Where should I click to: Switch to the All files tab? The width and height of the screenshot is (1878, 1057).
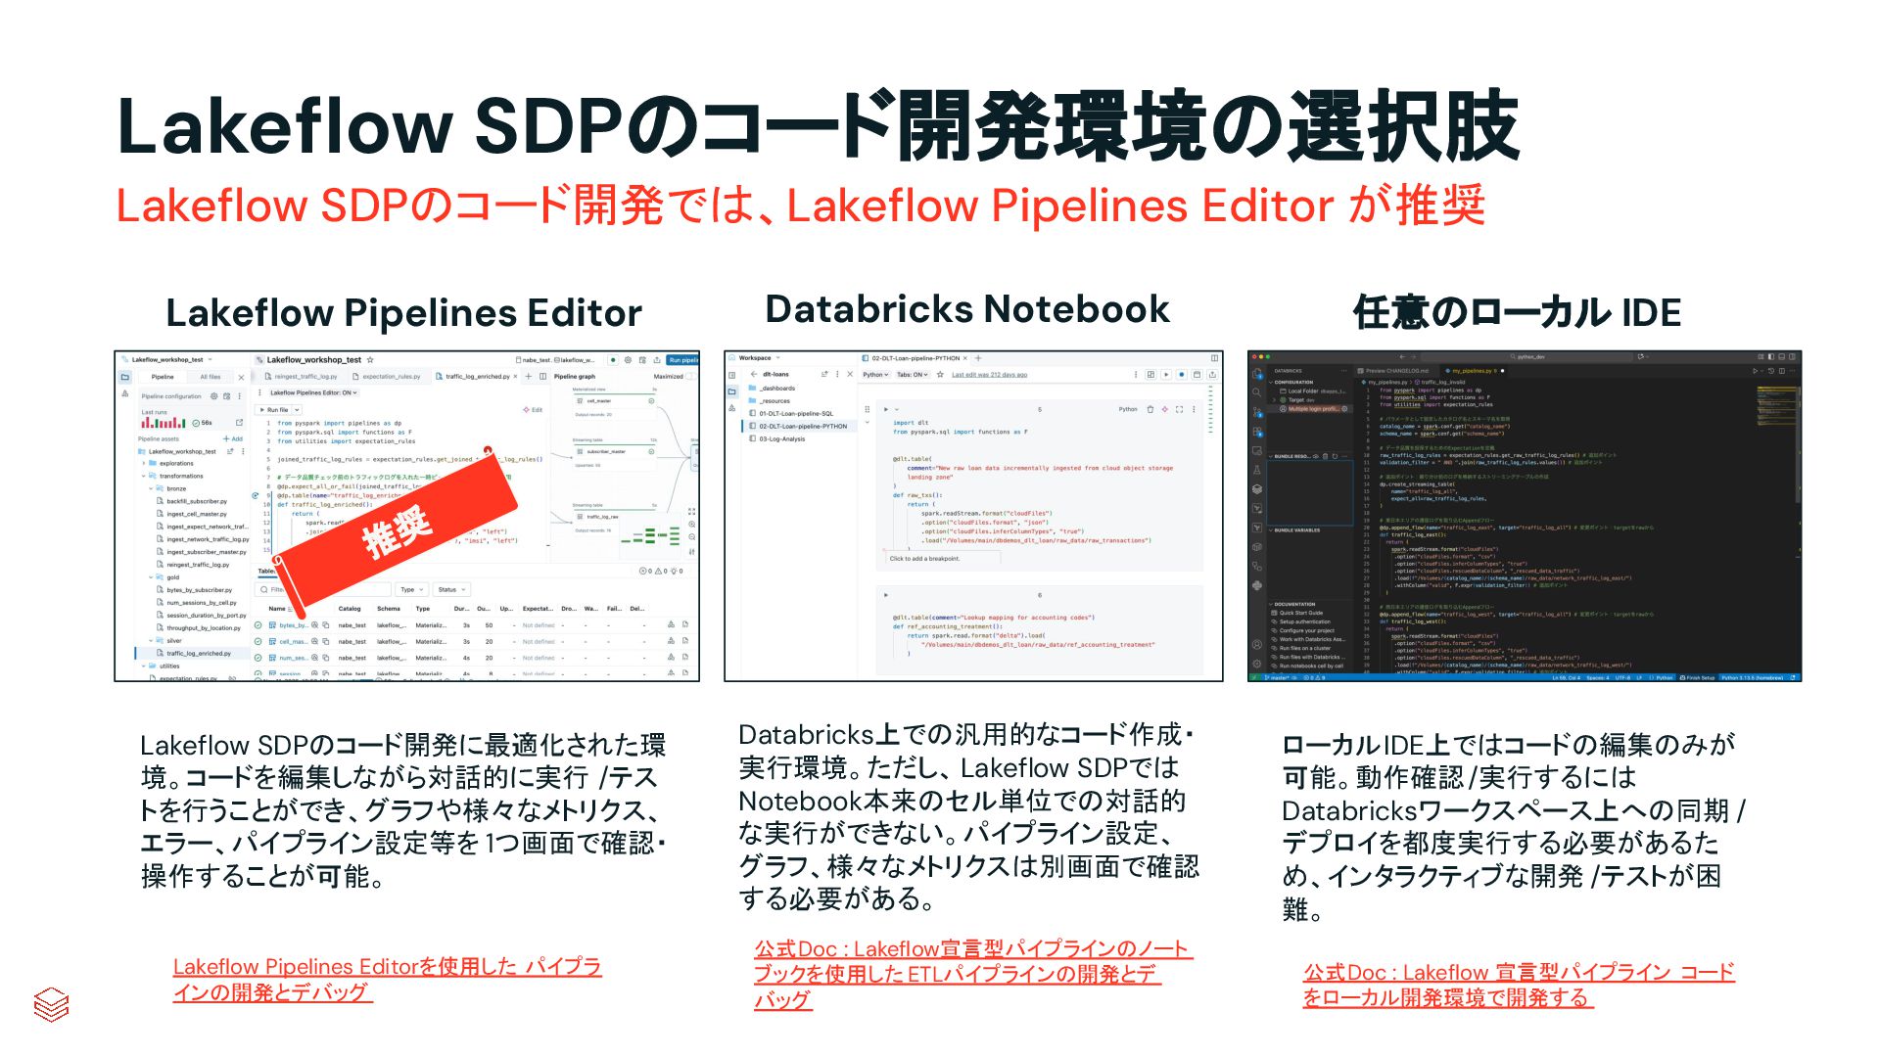click(x=211, y=377)
